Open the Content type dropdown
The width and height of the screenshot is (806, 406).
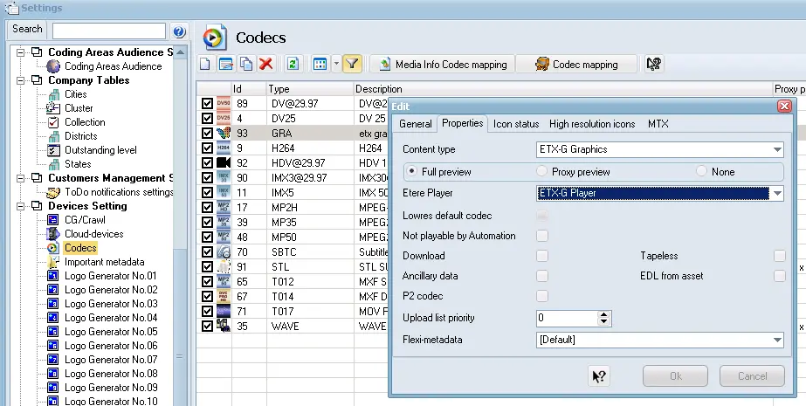776,150
